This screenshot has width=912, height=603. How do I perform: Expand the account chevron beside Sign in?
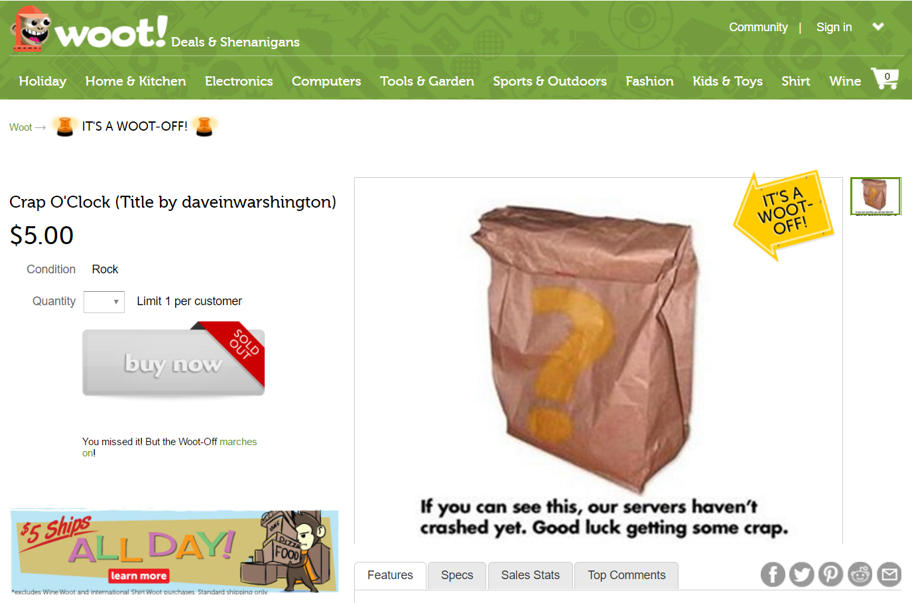coord(878,27)
